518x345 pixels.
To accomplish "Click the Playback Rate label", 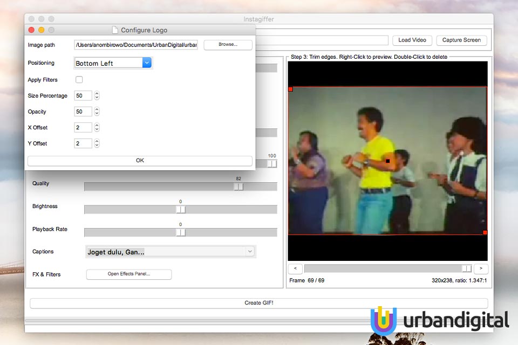I will tap(50, 229).
